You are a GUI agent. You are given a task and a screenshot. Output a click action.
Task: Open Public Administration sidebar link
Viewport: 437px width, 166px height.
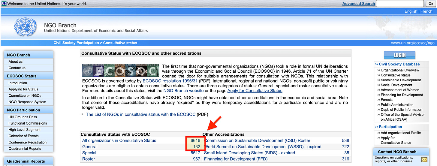397,105
